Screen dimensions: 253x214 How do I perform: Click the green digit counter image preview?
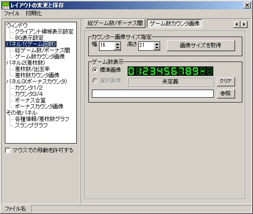[x=170, y=71]
